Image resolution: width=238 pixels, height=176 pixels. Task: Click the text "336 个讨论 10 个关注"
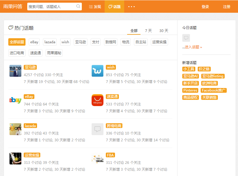pyautogui.click(x=123, y=133)
